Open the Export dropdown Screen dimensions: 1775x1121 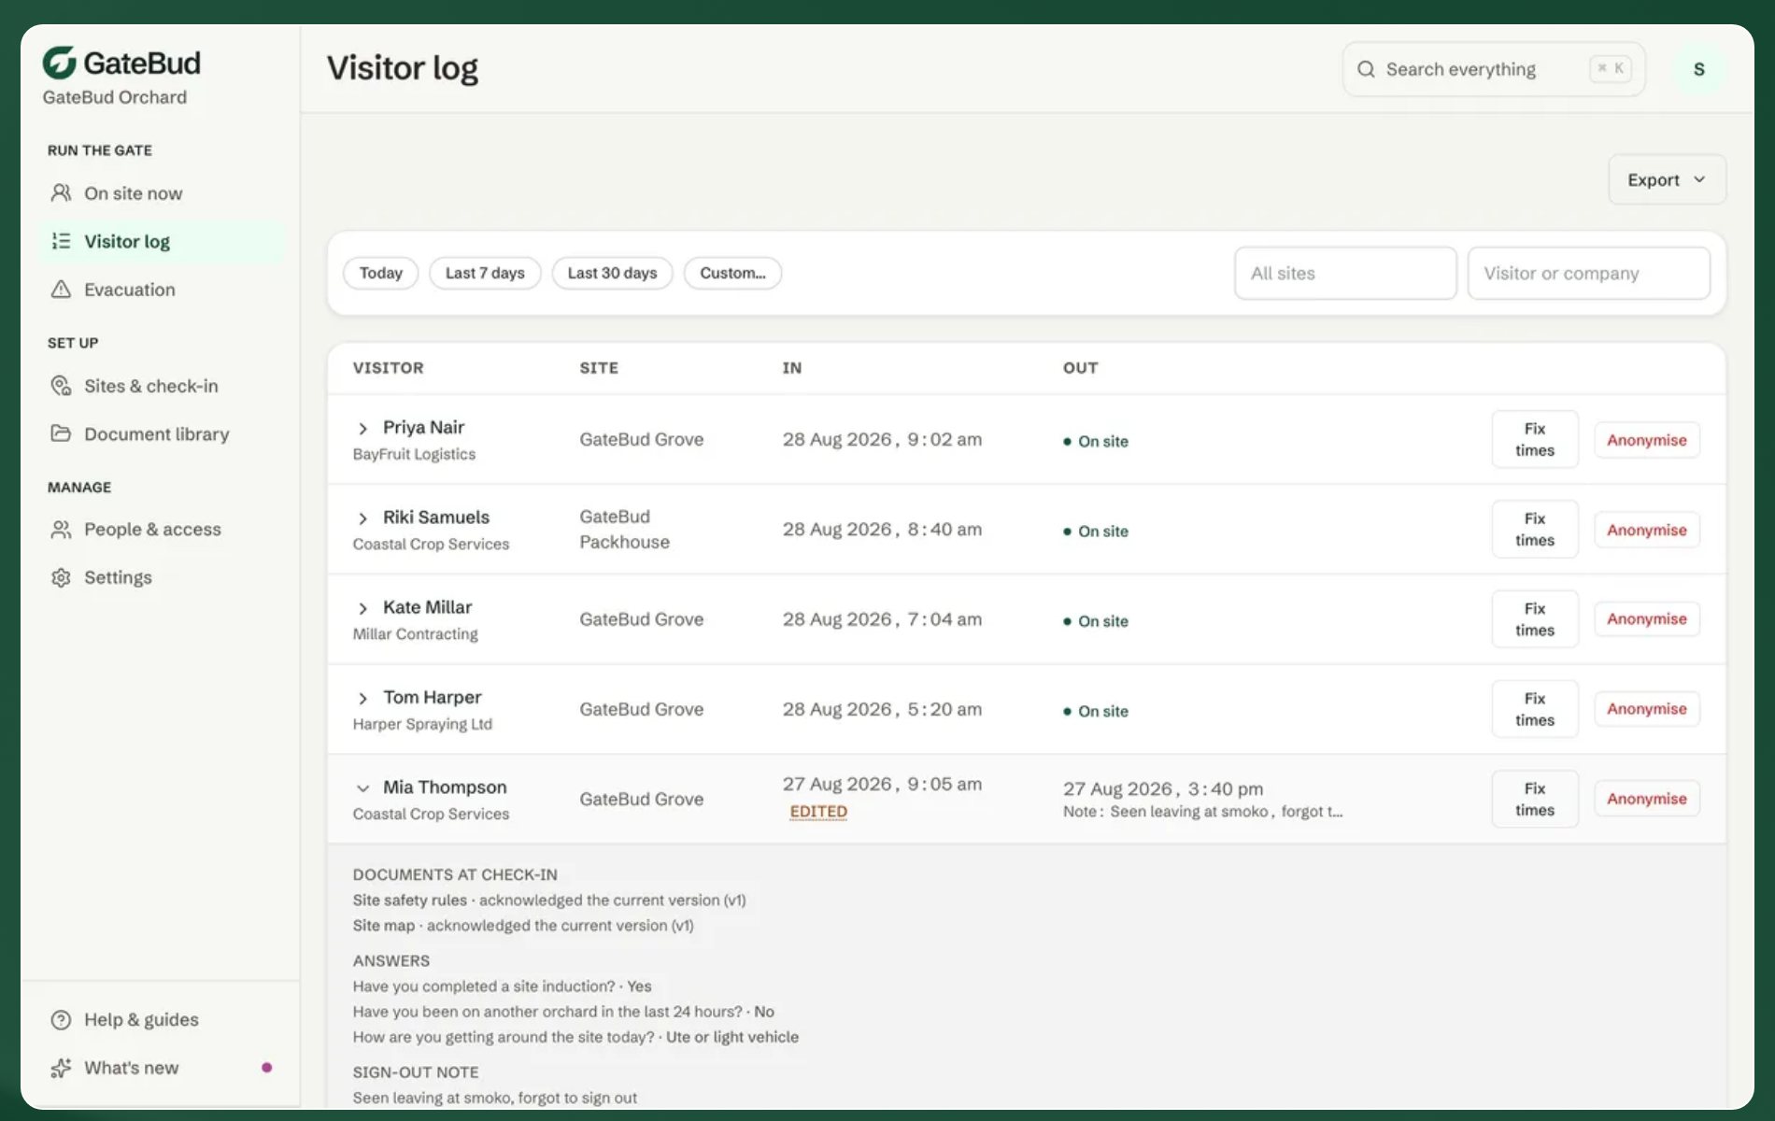point(1667,179)
